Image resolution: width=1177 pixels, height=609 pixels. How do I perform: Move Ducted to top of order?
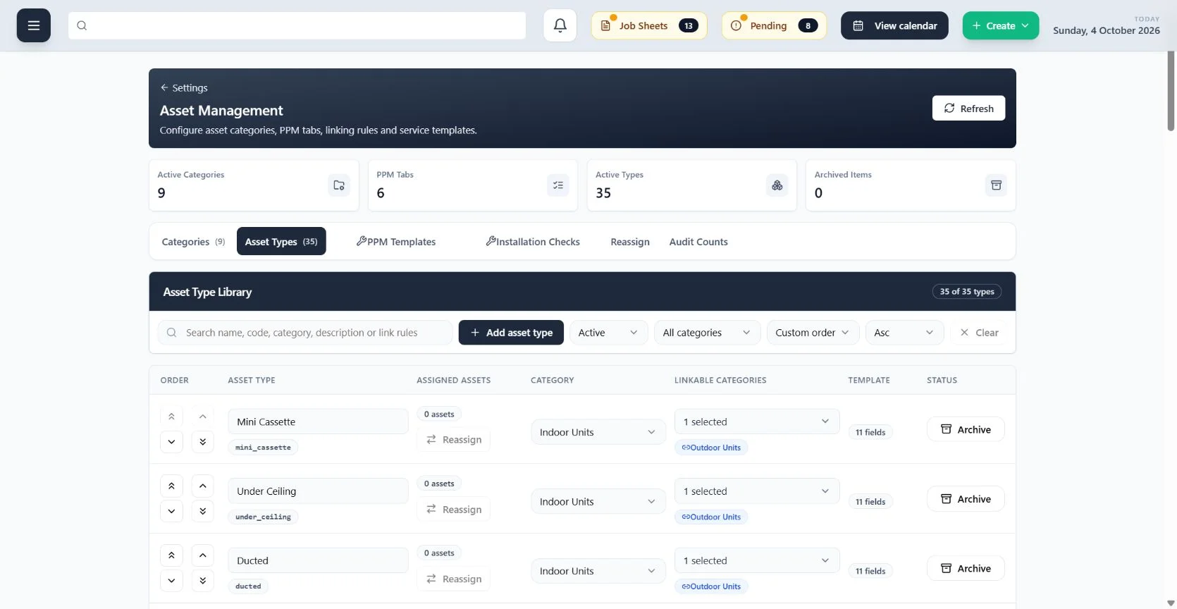[x=171, y=555]
